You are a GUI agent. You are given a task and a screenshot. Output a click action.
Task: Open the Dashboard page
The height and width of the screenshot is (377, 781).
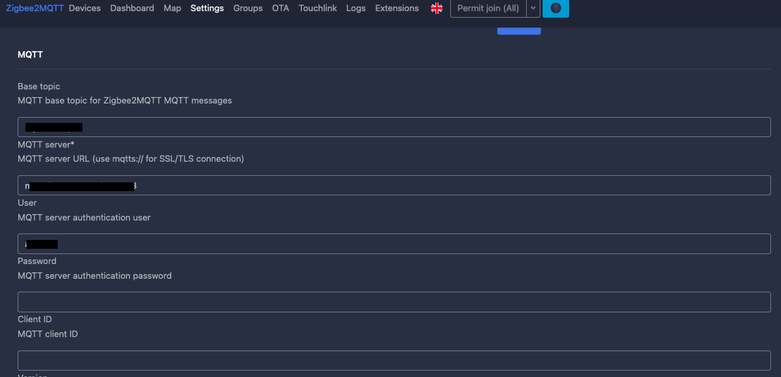pos(132,8)
